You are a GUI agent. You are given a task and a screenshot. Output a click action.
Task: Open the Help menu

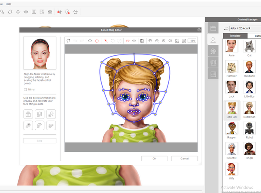[8, 4]
